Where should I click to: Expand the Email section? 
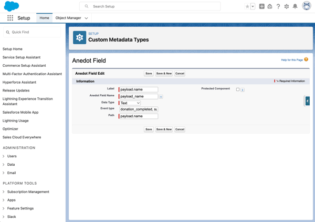pos(4,173)
